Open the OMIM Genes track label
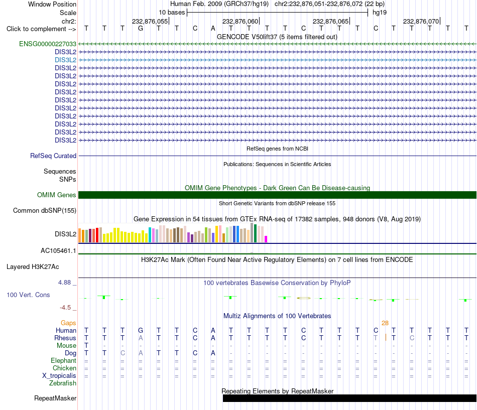This screenshot has height=410, width=477. (56, 195)
